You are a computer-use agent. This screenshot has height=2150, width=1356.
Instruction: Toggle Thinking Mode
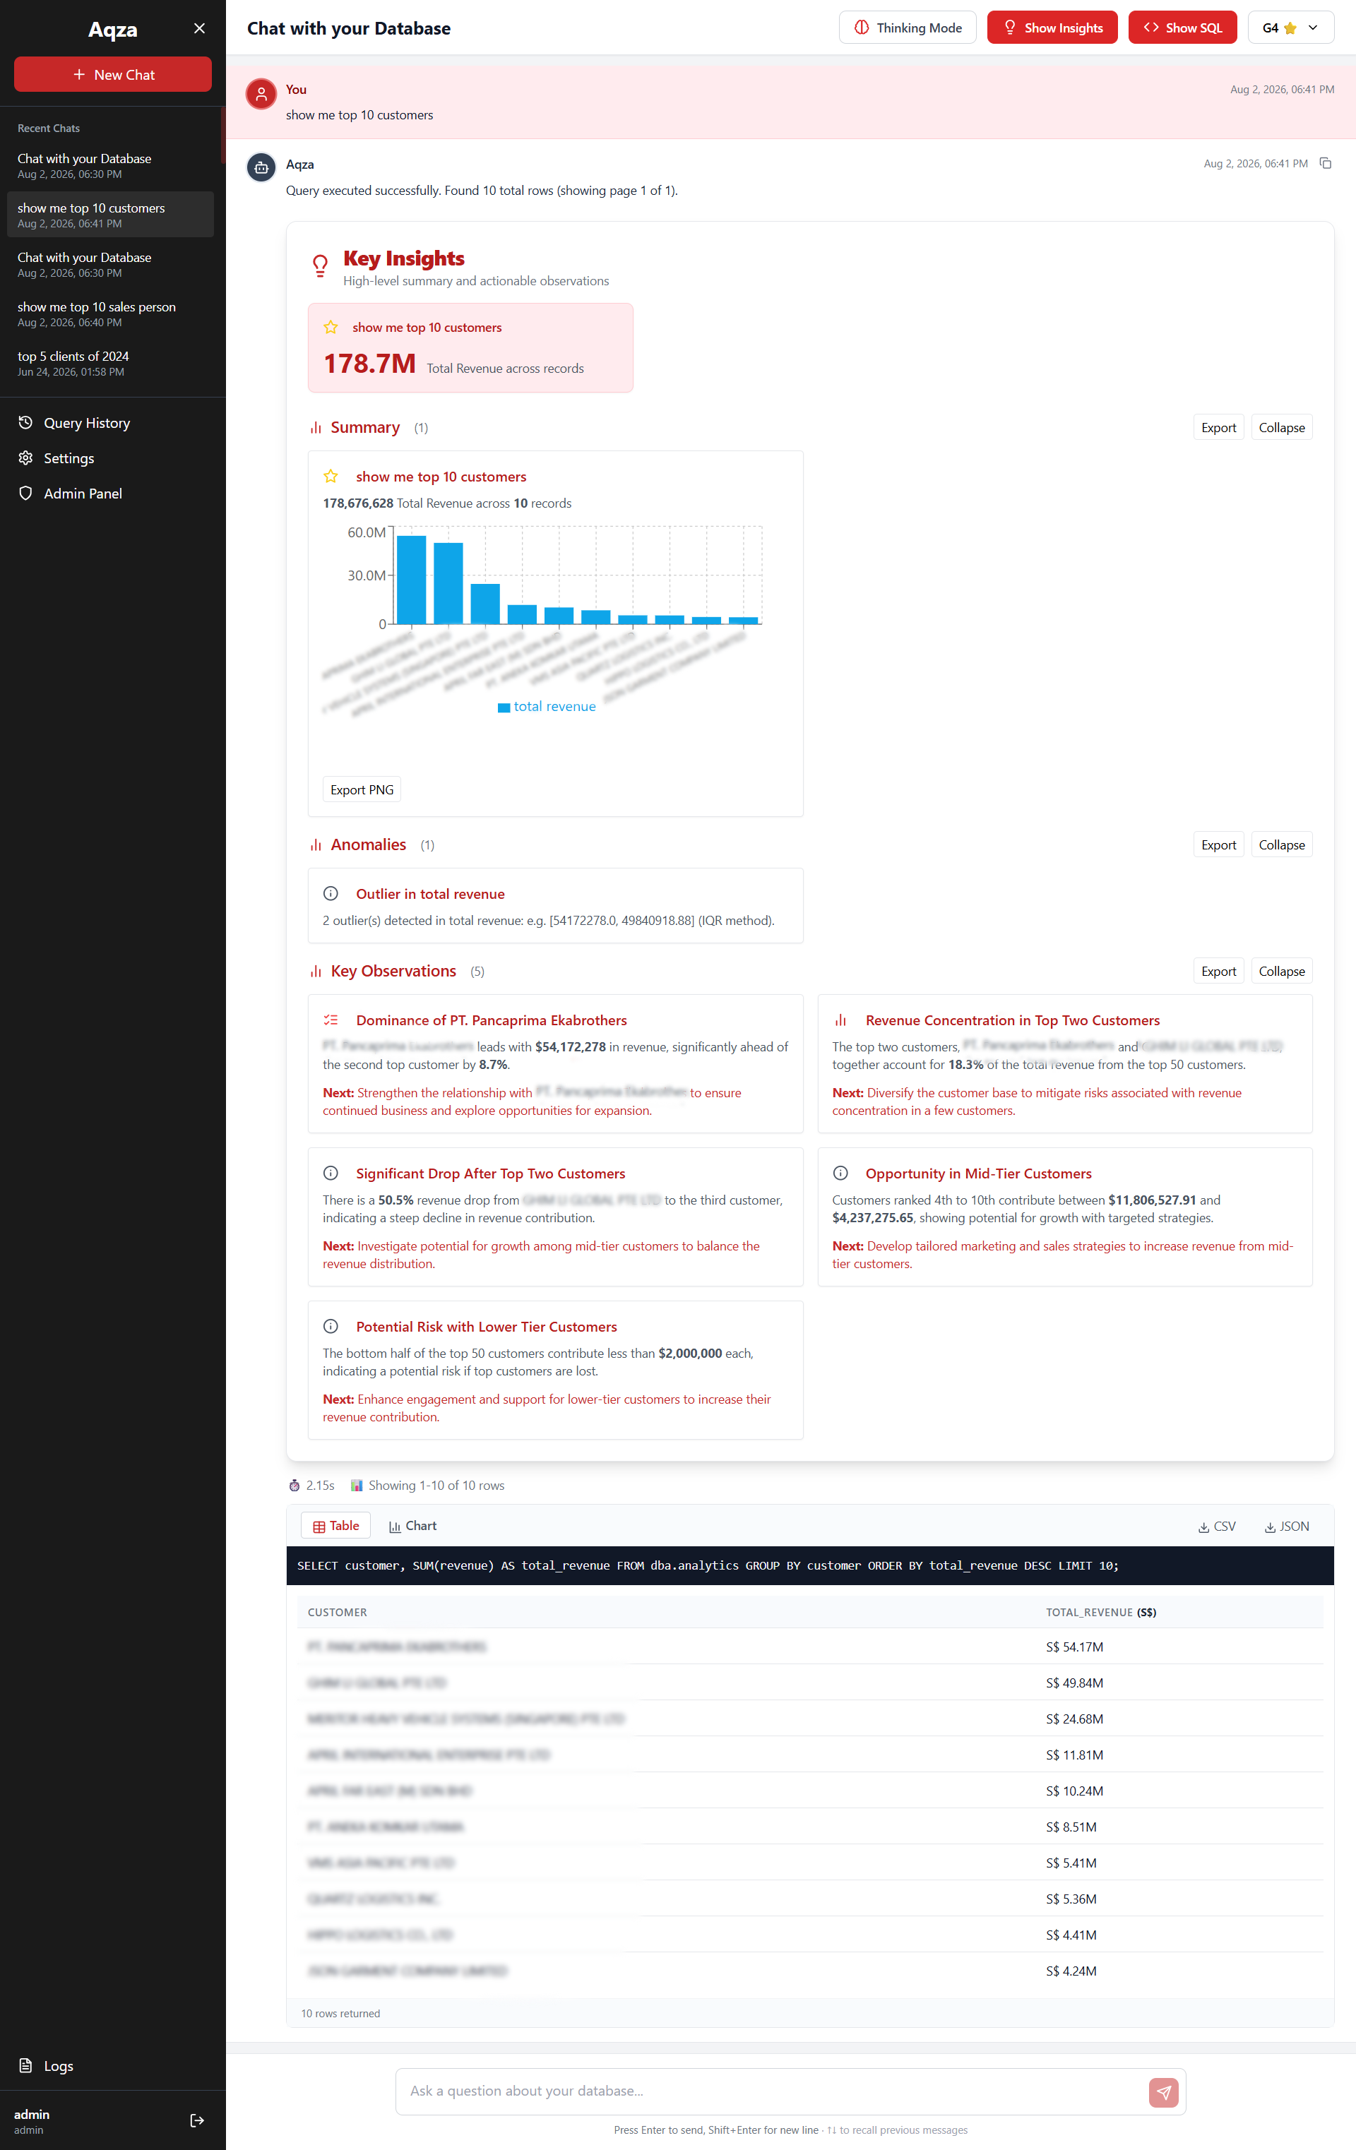tap(908, 28)
